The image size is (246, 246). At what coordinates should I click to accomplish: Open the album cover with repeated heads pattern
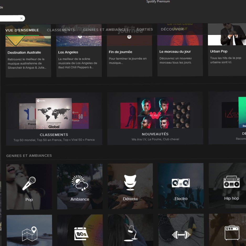tap(182, 115)
